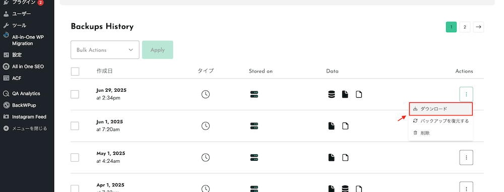Select the May 1, 2025 backup checkbox
Viewport: 504px width, 192px height.
point(75,157)
